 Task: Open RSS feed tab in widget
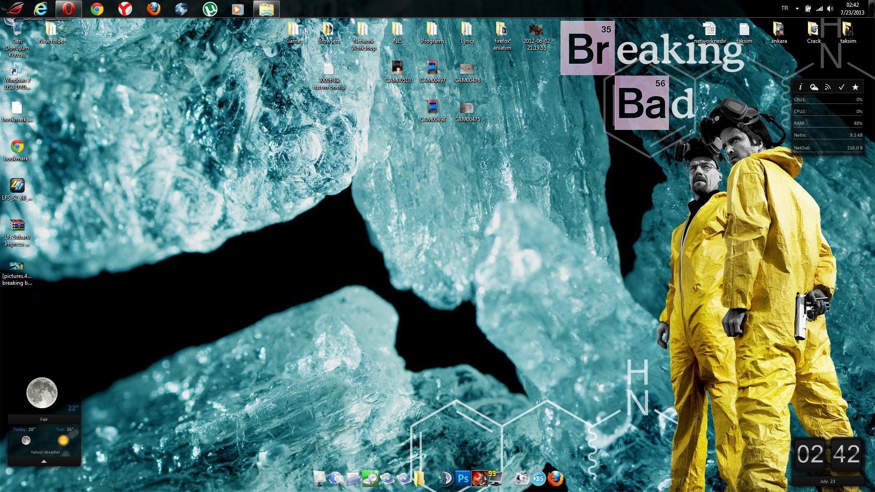(x=828, y=87)
